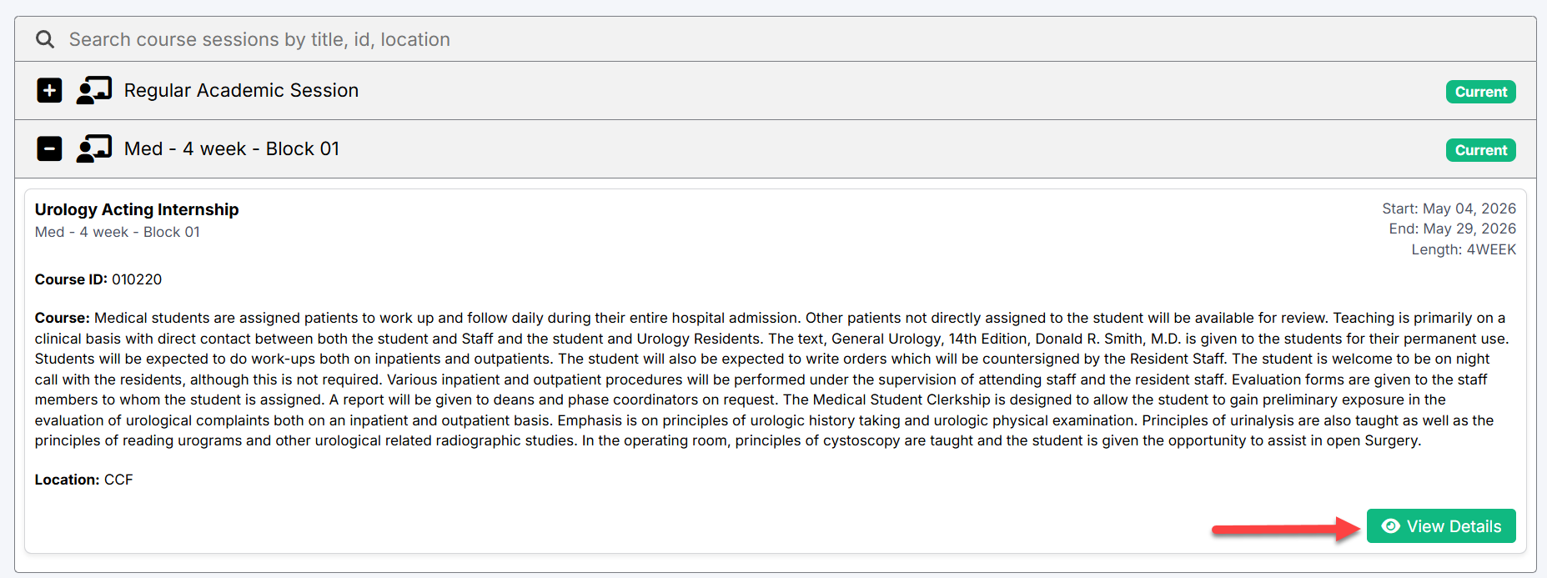Click the eye icon in View Details button

[x=1390, y=526]
